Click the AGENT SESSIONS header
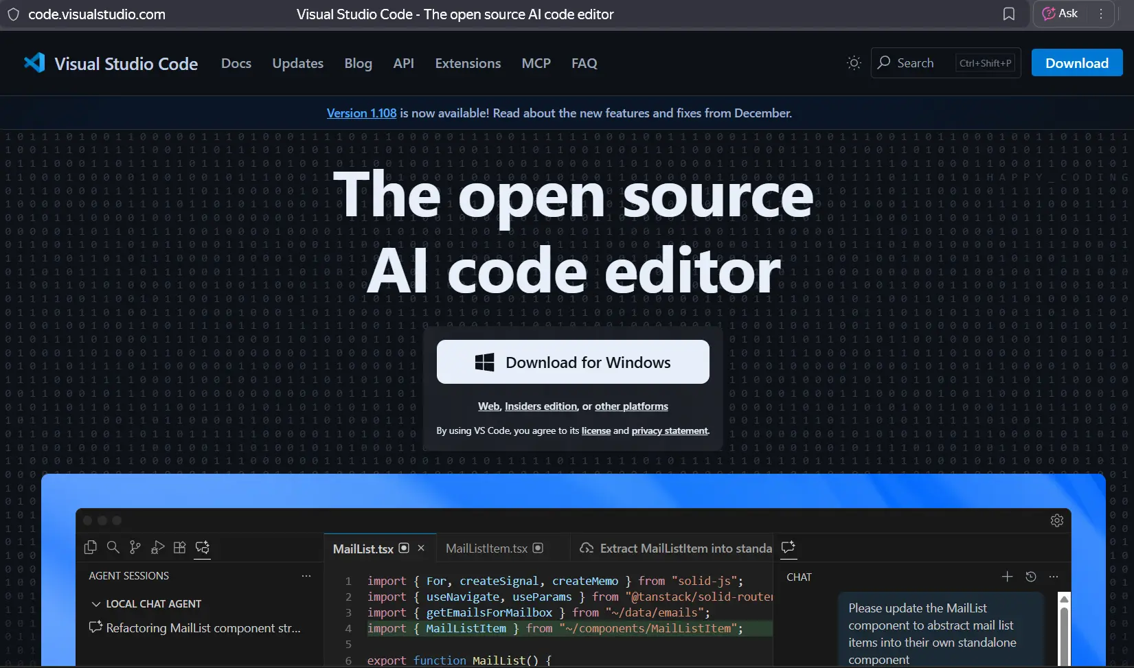Viewport: 1134px width, 668px height. click(x=128, y=576)
